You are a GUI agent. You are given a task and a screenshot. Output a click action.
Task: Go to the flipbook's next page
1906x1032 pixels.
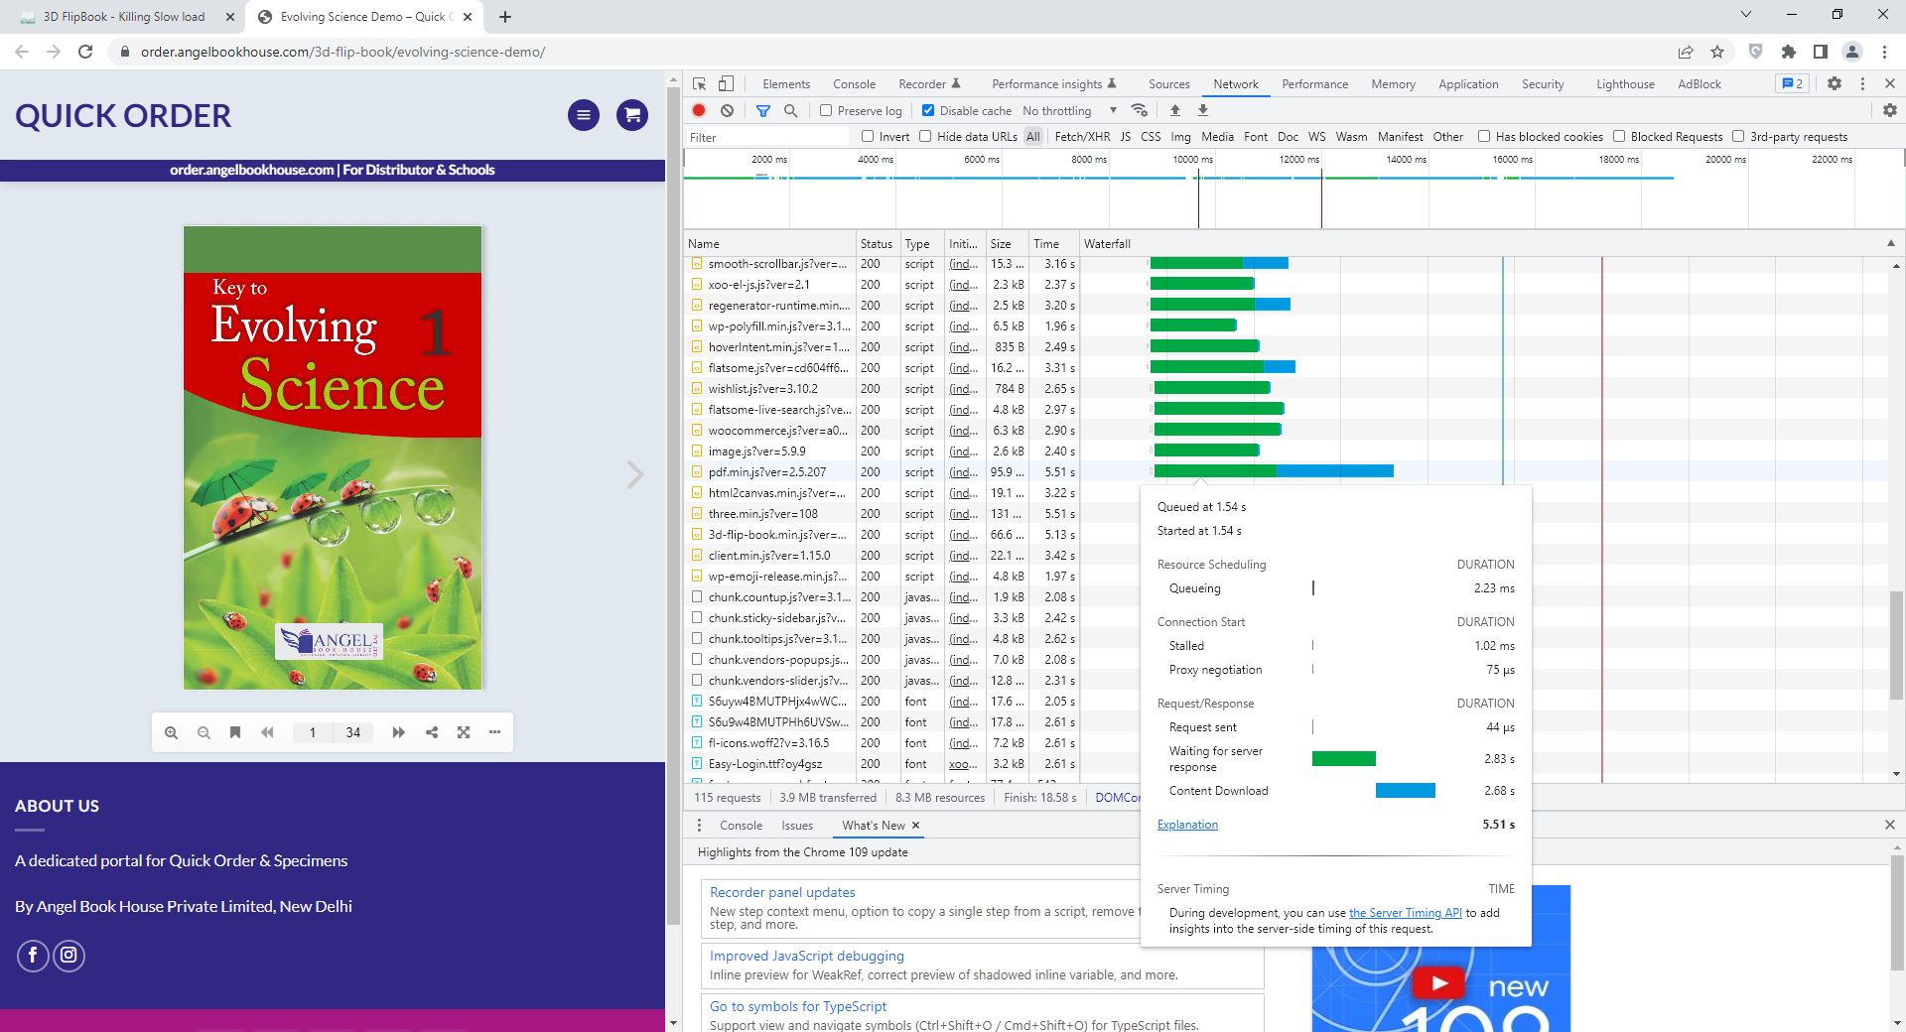pyautogui.click(x=398, y=732)
